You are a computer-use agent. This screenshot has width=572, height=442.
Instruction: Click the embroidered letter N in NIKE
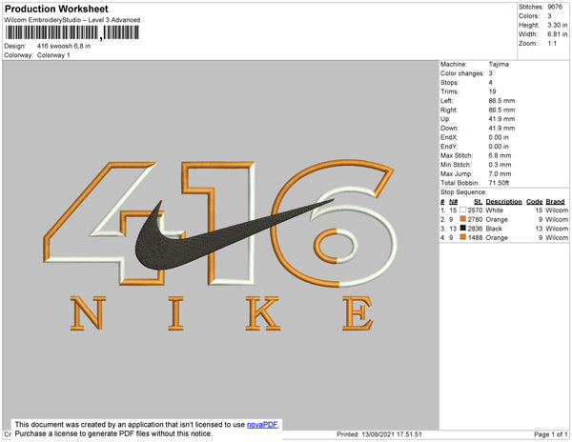coord(88,313)
